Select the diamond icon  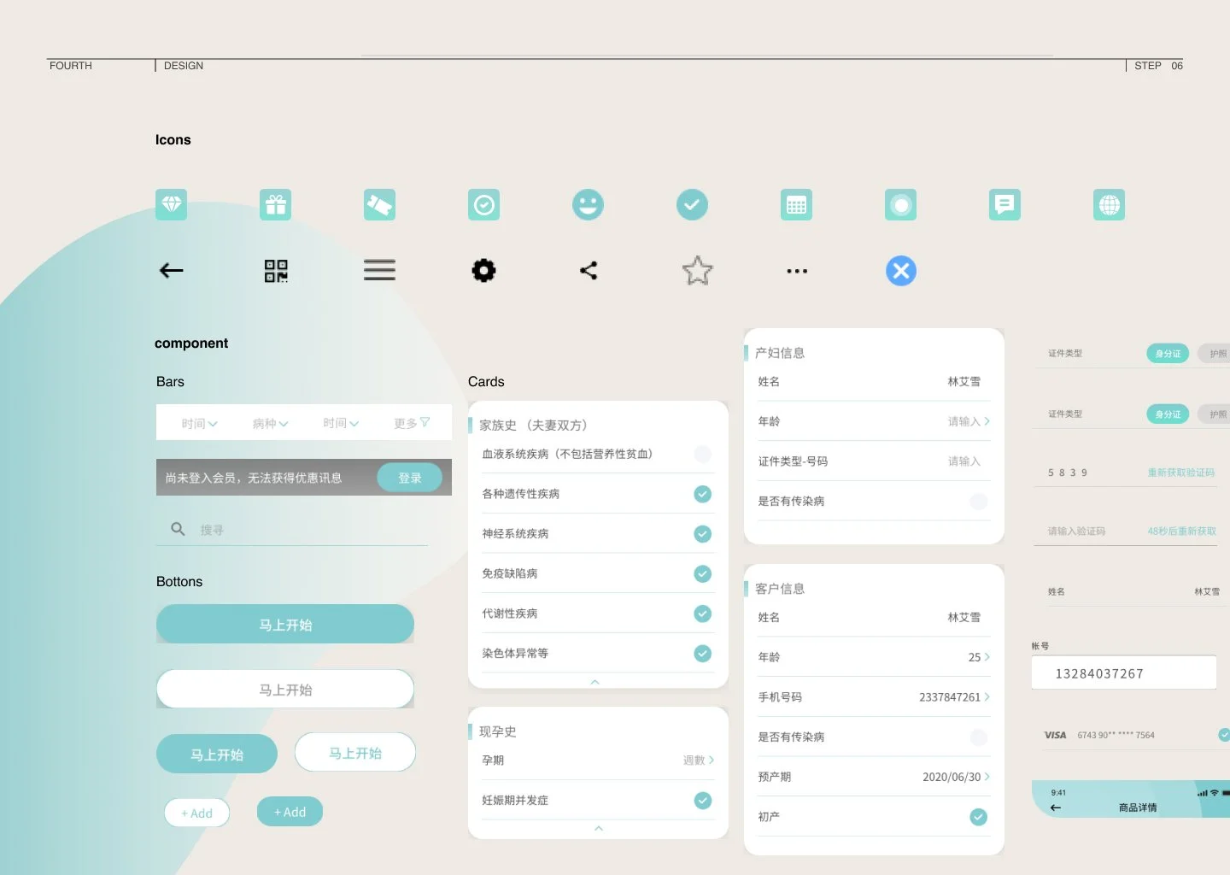pyautogui.click(x=171, y=204)
